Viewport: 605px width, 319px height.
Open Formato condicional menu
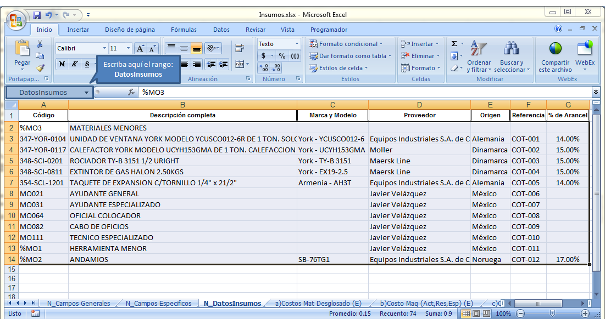tap(346, 44)
